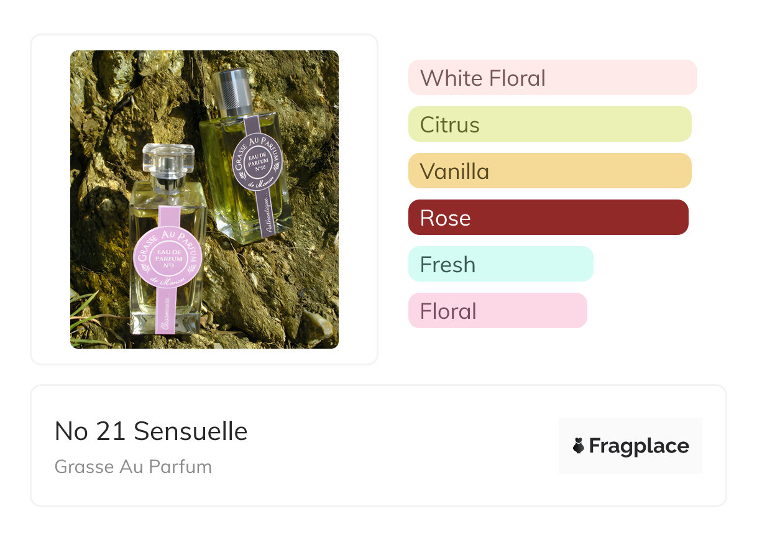Click the dark red Rose accord bar
Image resolution: width=757 pixels, height=537 pixels.
[548, 218]
